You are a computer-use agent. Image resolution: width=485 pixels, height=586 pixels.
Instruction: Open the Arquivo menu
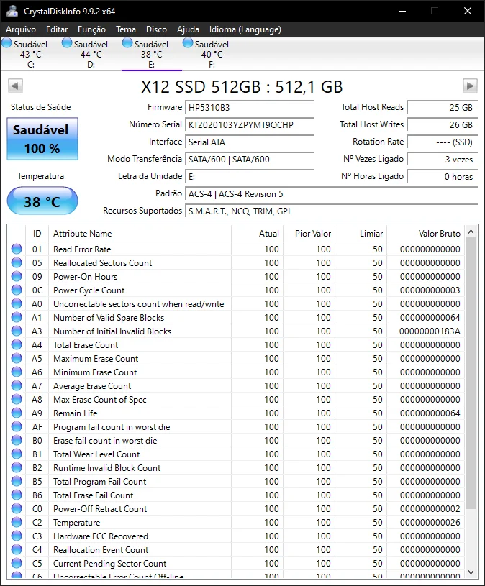click(x=21, y=29)
